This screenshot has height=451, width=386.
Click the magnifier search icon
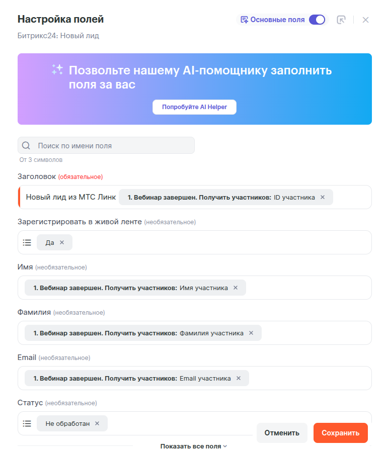[x=26, y=146]
